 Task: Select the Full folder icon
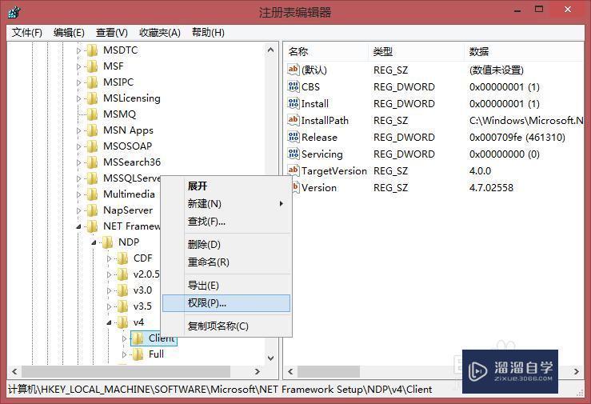click(x=138, y=354)
